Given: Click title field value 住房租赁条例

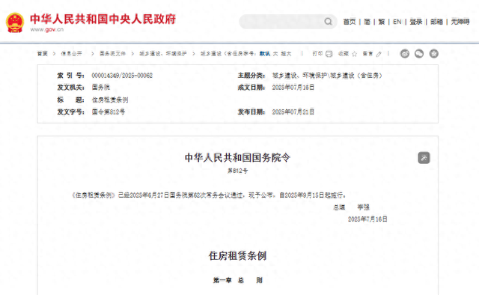Looking at the screenshot, I should (110, 100).
